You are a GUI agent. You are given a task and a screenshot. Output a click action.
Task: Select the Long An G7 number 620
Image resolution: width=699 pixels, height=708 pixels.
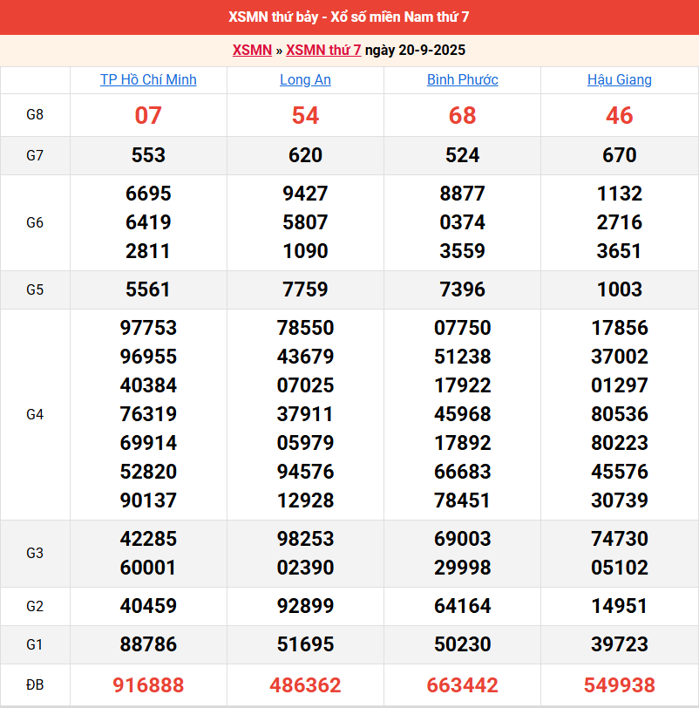coord(305,155)
